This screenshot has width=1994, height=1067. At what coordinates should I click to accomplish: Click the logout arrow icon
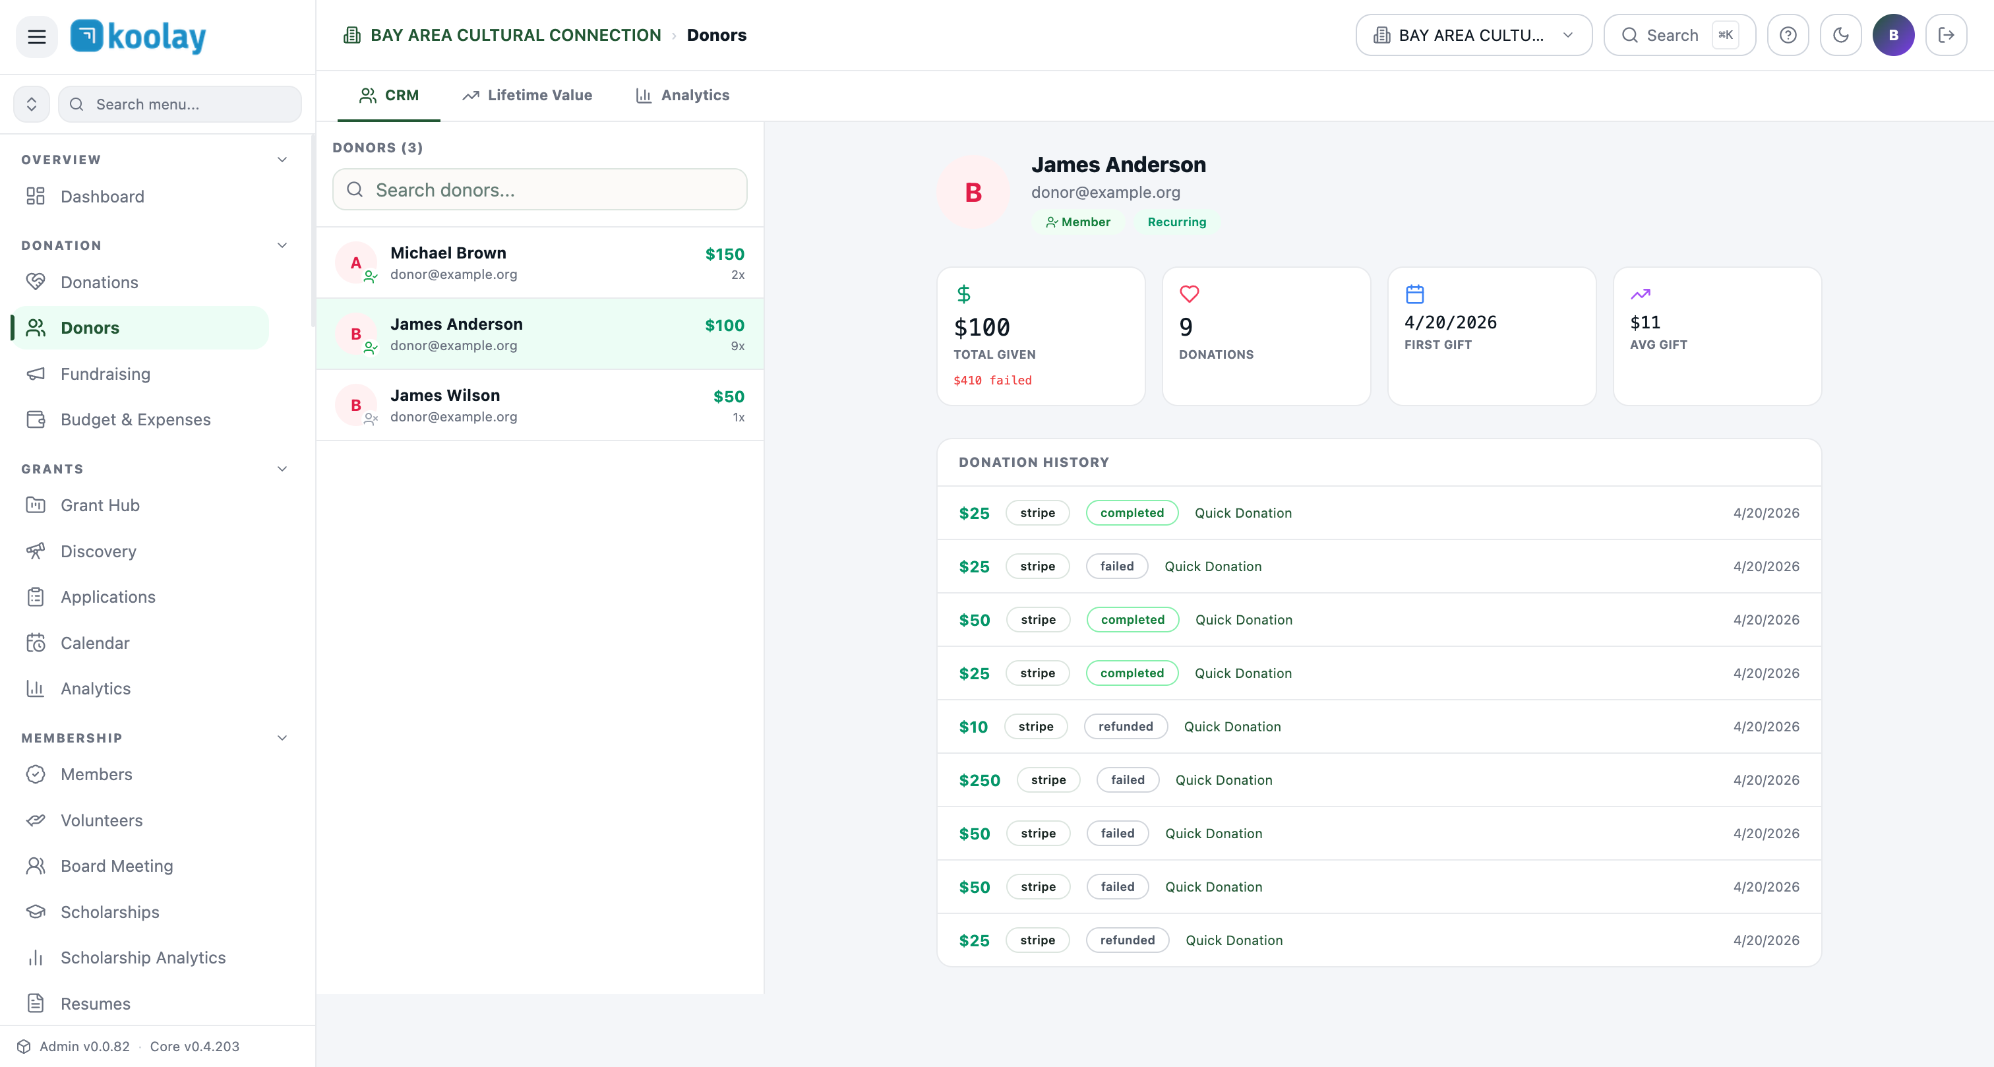[x=1945, y=35]
